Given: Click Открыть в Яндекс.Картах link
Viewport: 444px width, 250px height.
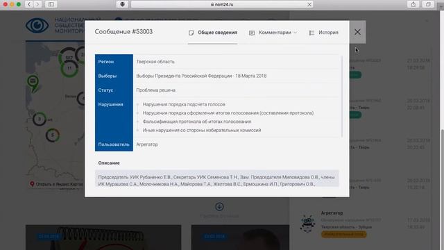Looking at the screenshot, I should click(x=59, y=184).
